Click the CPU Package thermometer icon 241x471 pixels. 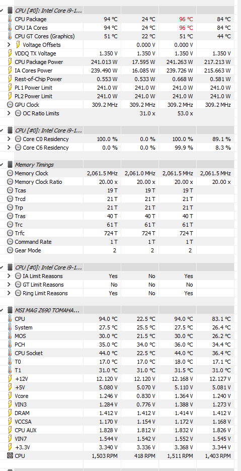point(11,19)
